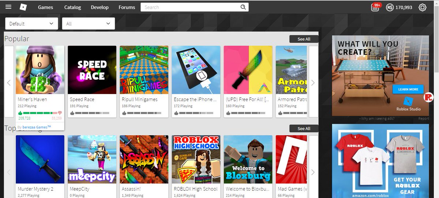Click the 205,728 upvote count
Image resolution: width=439 pixels, height=198 pixels.
click(24, 119)
